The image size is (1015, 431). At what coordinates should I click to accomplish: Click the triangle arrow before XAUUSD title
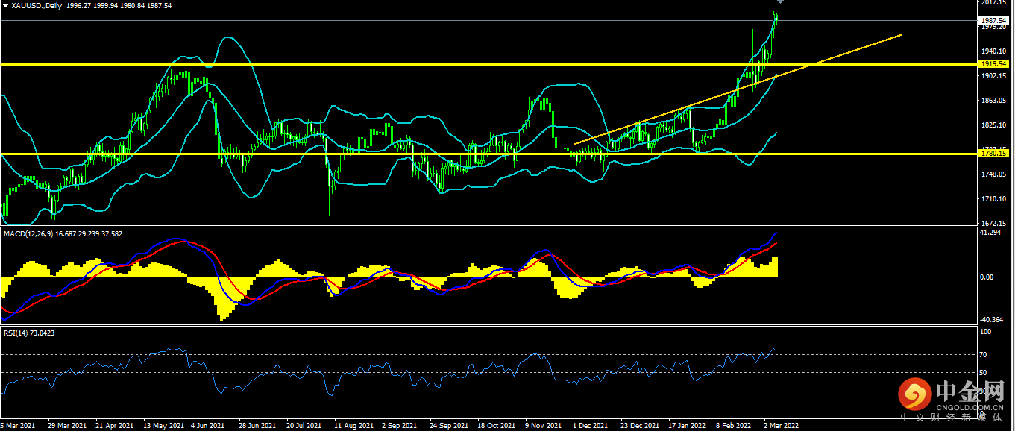[5, 4]
